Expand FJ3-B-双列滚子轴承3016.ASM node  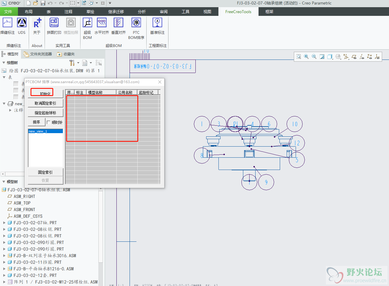4,255
